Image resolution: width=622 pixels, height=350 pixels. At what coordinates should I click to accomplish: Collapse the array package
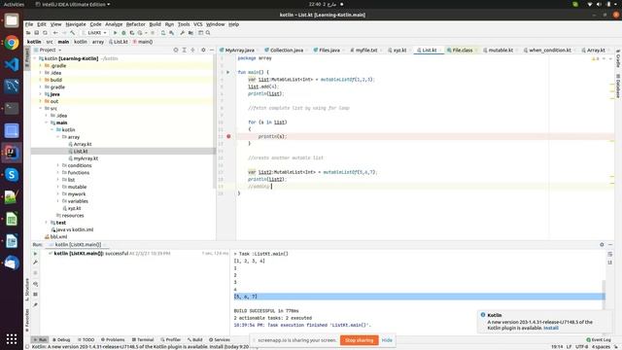pos(57,137)
